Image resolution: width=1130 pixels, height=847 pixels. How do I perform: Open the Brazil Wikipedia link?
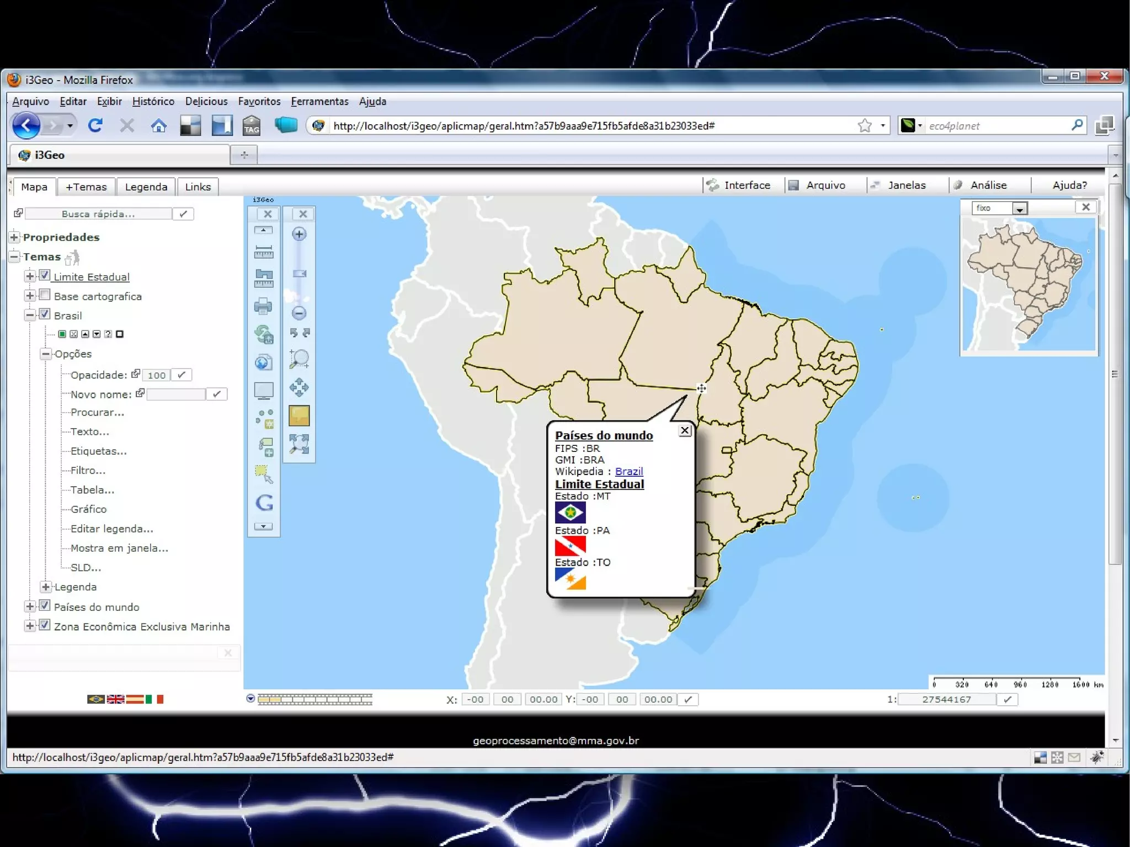click(628, 471)
